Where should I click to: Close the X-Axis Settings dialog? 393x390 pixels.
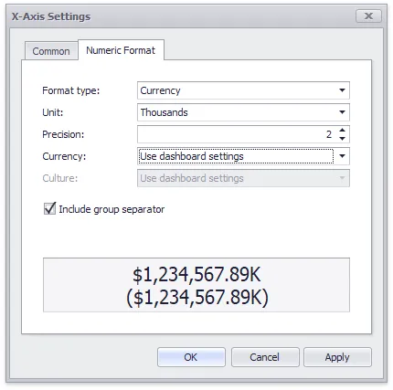[x=368, y=16]
